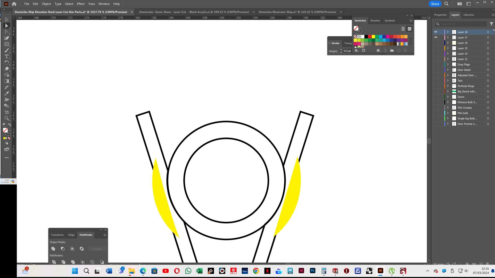Screen dimensions: 495x278
Task: Switch to the Align panel tab
Action: (71, 235)
